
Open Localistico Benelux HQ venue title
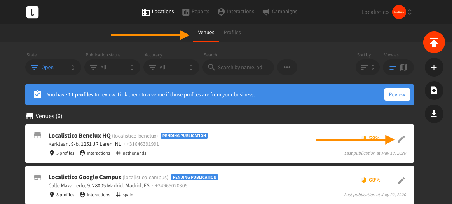(x=80, y=136)
